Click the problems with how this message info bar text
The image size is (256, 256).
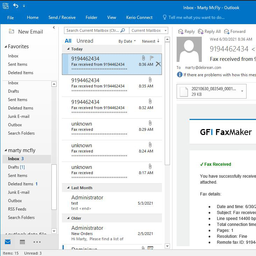point(220,75)
